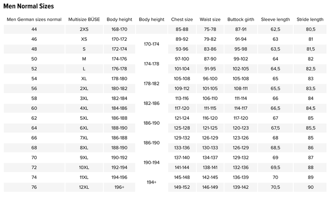The height and width of the screenshot is (198, 334).
Task: Click the 170-174 body height cell
Action: pyautogui.click(x=151, y=44)
